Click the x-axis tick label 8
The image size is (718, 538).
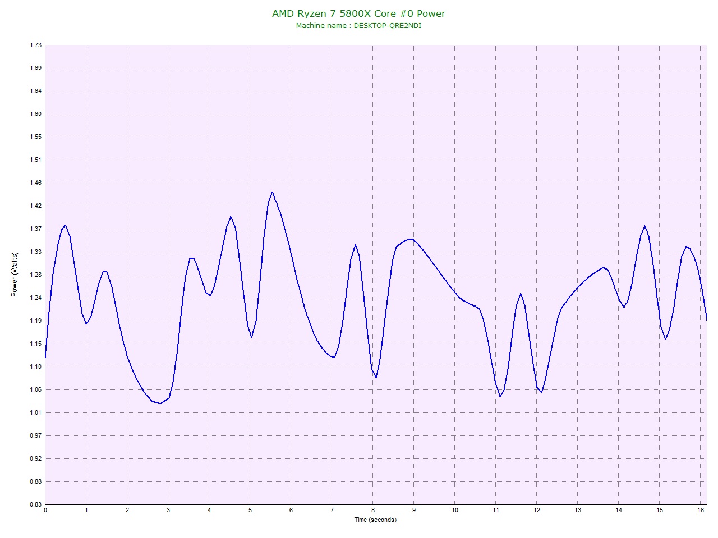pyautogui.click(x=373, y=510)
